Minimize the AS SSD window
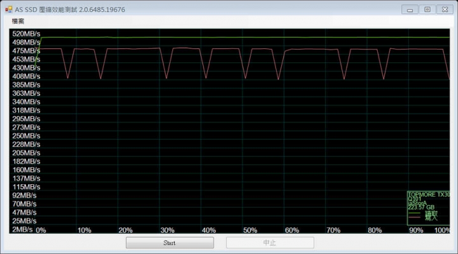 [410, 10]
